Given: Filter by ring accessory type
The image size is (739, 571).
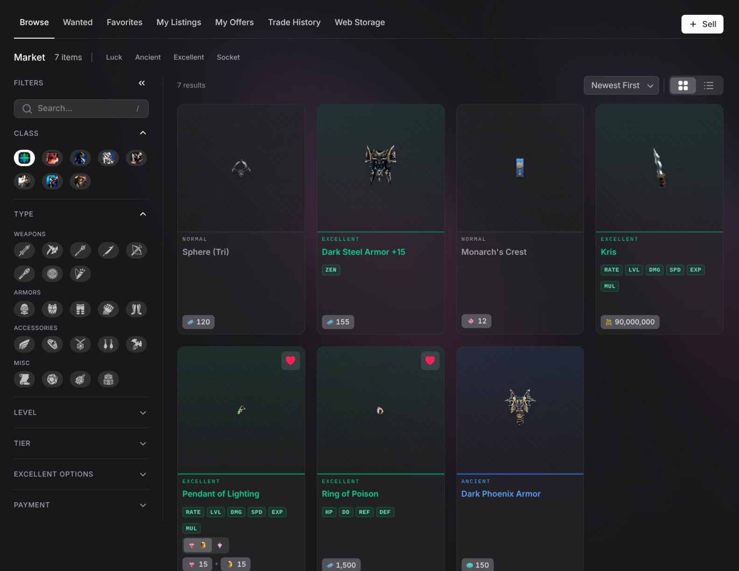Looking at the screenshot, I should click(52, 344).
